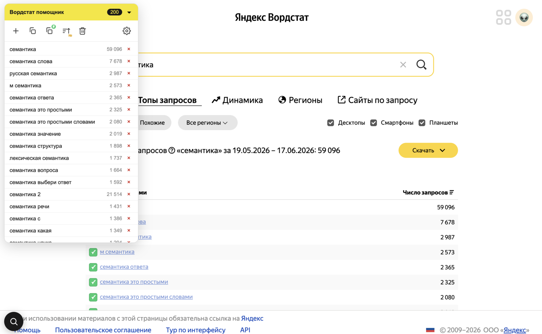Image resolution: width=542 pixels, height=334 pixels.
Task: Expand the Скачать download dropdown
Action: click(428, 150)
